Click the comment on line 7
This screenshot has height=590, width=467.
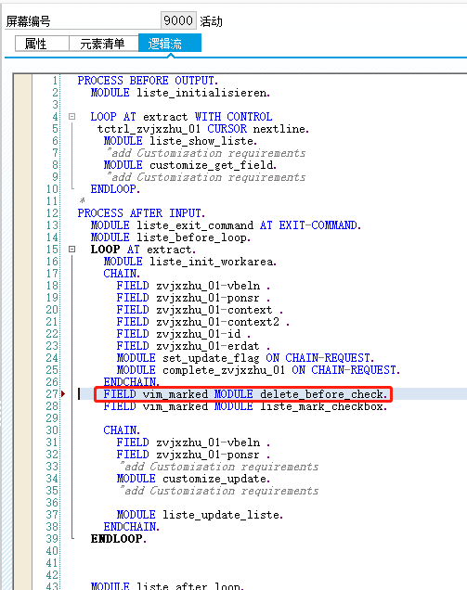[206, 153]
